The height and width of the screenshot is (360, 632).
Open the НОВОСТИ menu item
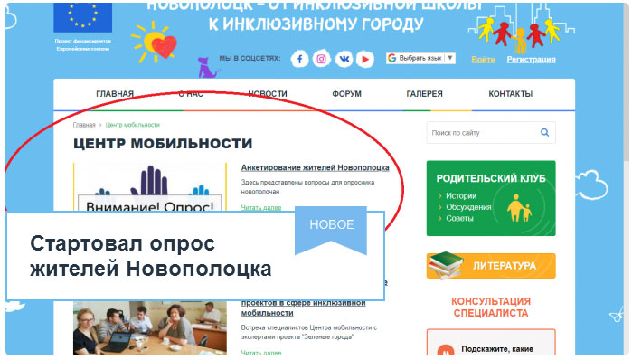268,94
